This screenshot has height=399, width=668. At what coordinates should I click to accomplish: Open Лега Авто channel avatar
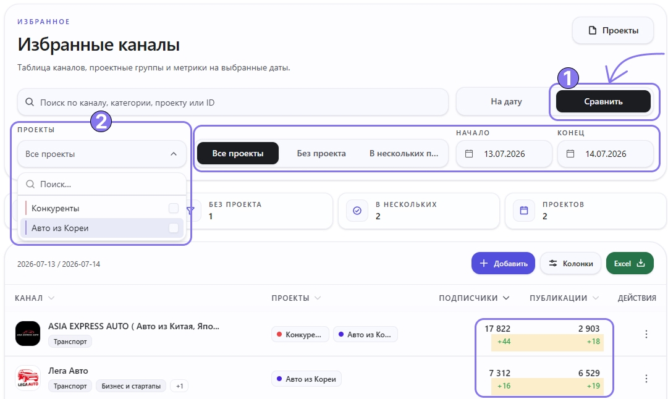[x=28, y=378]
